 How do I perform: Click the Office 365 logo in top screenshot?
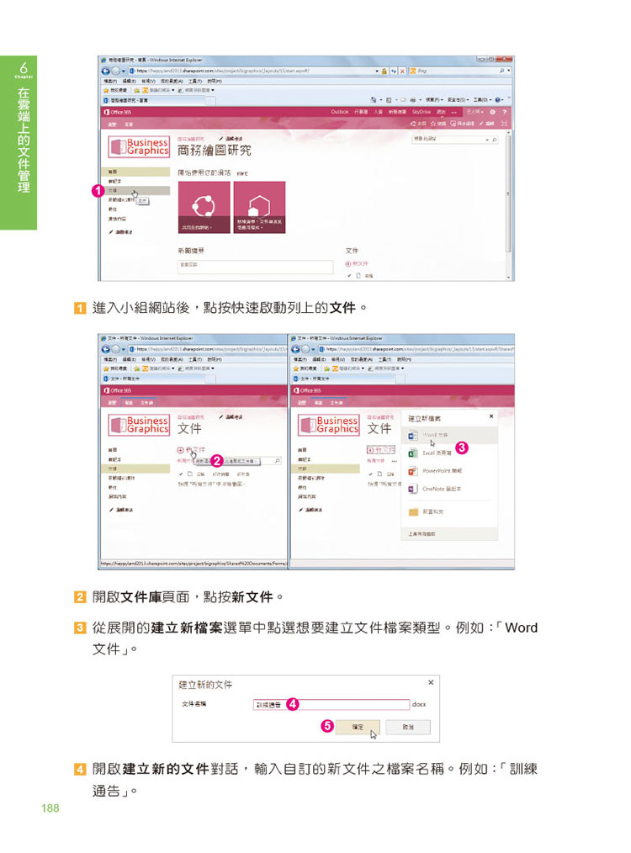119,111
